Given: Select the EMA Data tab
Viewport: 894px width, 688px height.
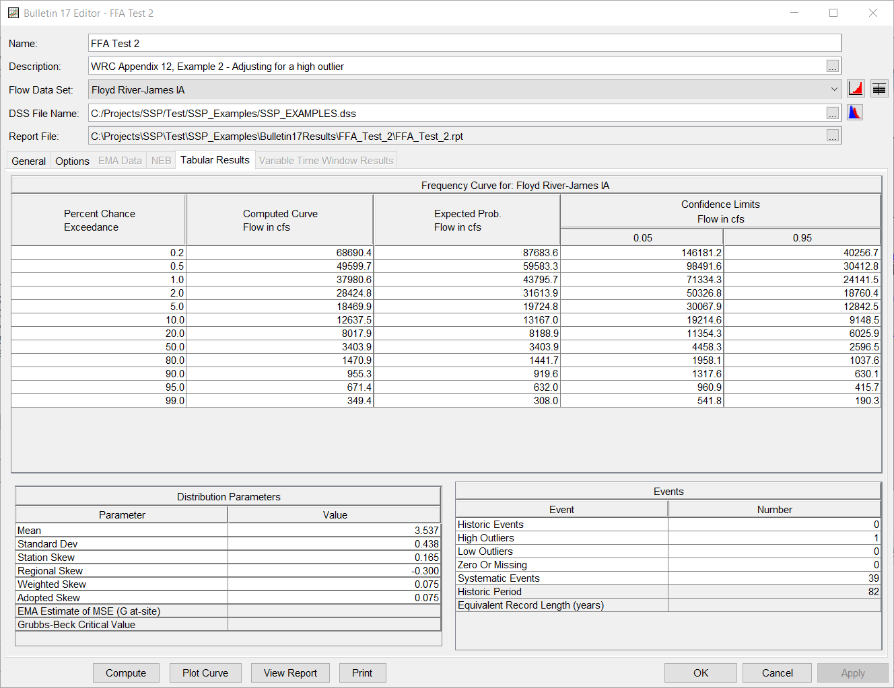Looking at the screenshot, I should (x=120, y=161).
